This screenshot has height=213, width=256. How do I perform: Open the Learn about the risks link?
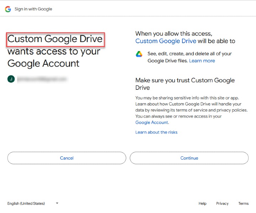(156, 132)
